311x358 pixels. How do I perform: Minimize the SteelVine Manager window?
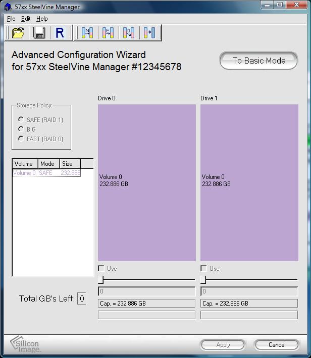267,5
